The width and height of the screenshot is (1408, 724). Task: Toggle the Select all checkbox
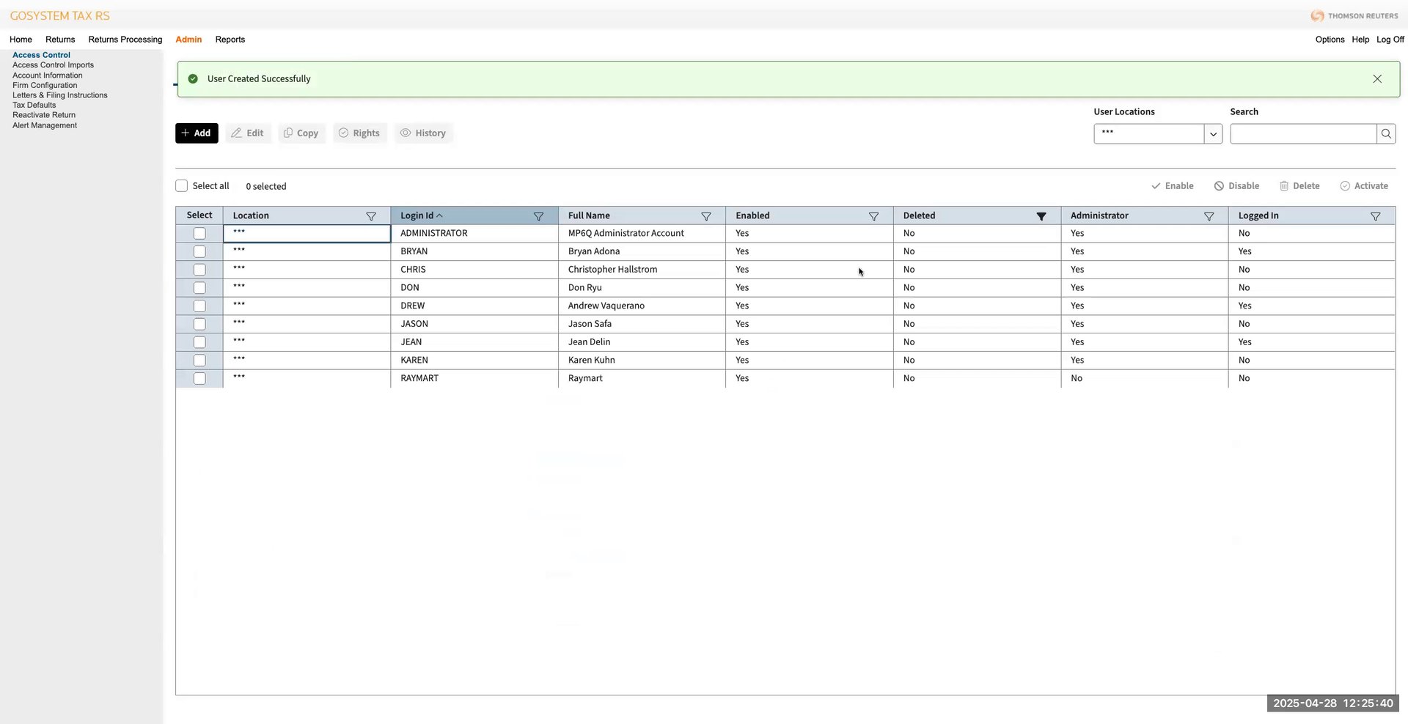pyautogui.click(x=182, y=186)
